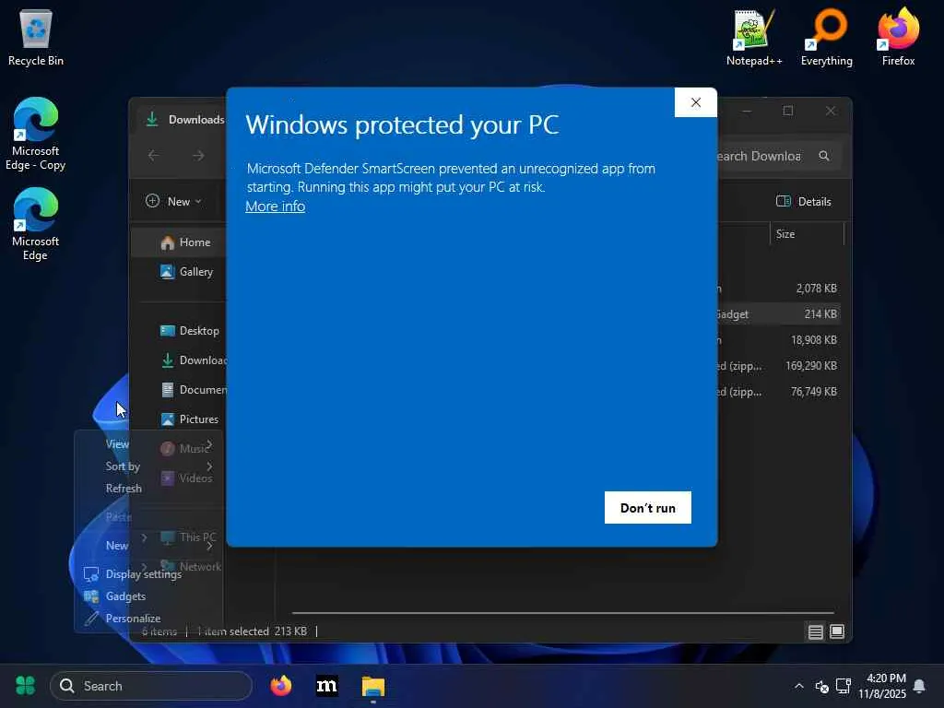944x708 pixels.
Task: Select the Notepad++ desktop shortcut
Action: [x=754, y=37]
